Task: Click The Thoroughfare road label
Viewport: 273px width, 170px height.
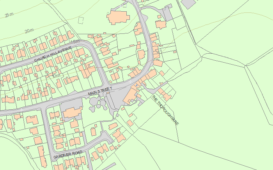Action: pyautogui.click(x=165, y=110)
